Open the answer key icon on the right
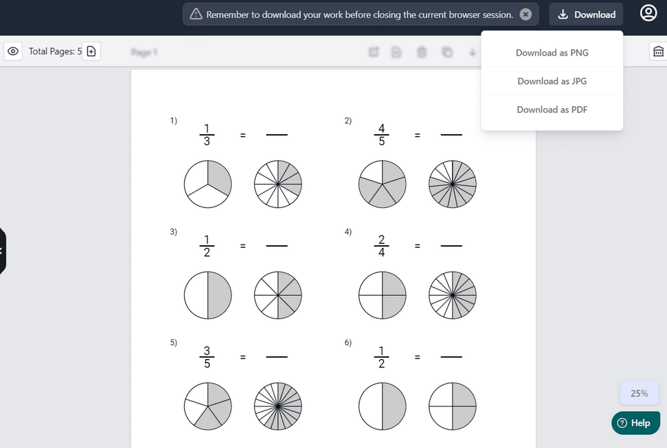This screenshot has height=448, width=667. (x=658, y=51)
